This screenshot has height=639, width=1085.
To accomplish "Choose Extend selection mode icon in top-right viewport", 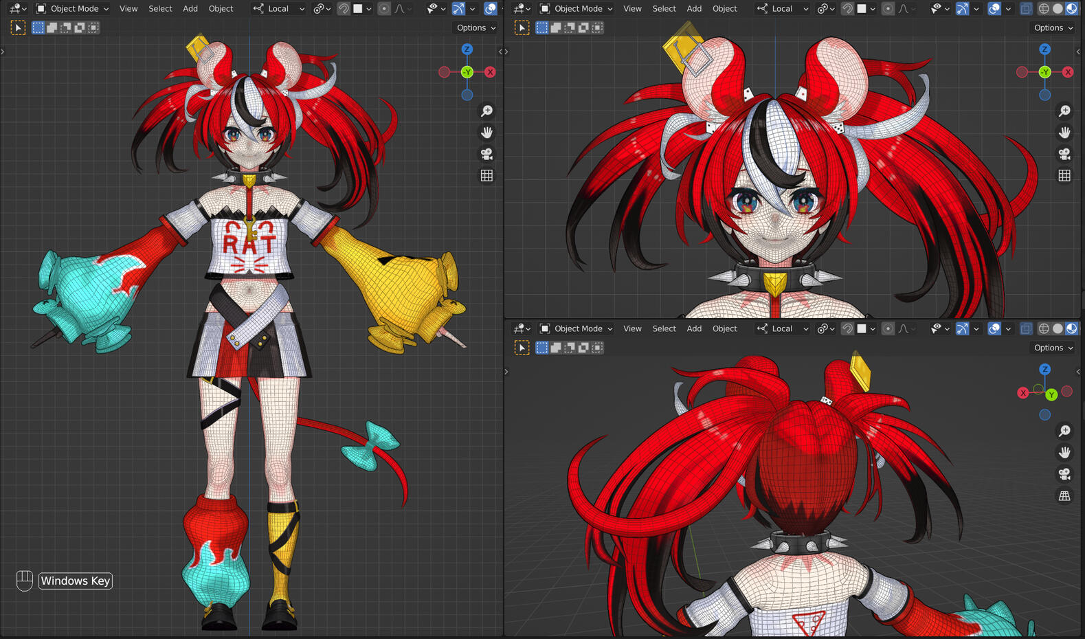I will pos(556,28).
